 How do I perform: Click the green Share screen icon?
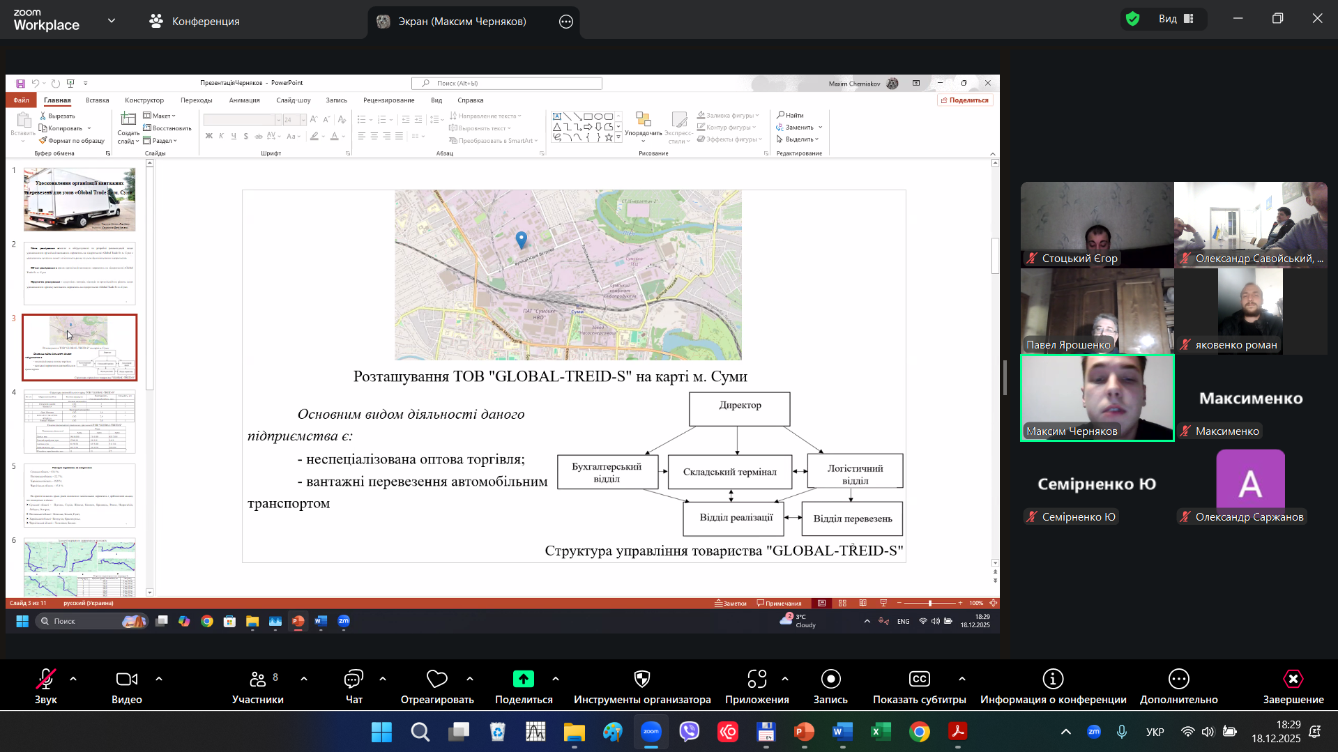pos(523,679)
